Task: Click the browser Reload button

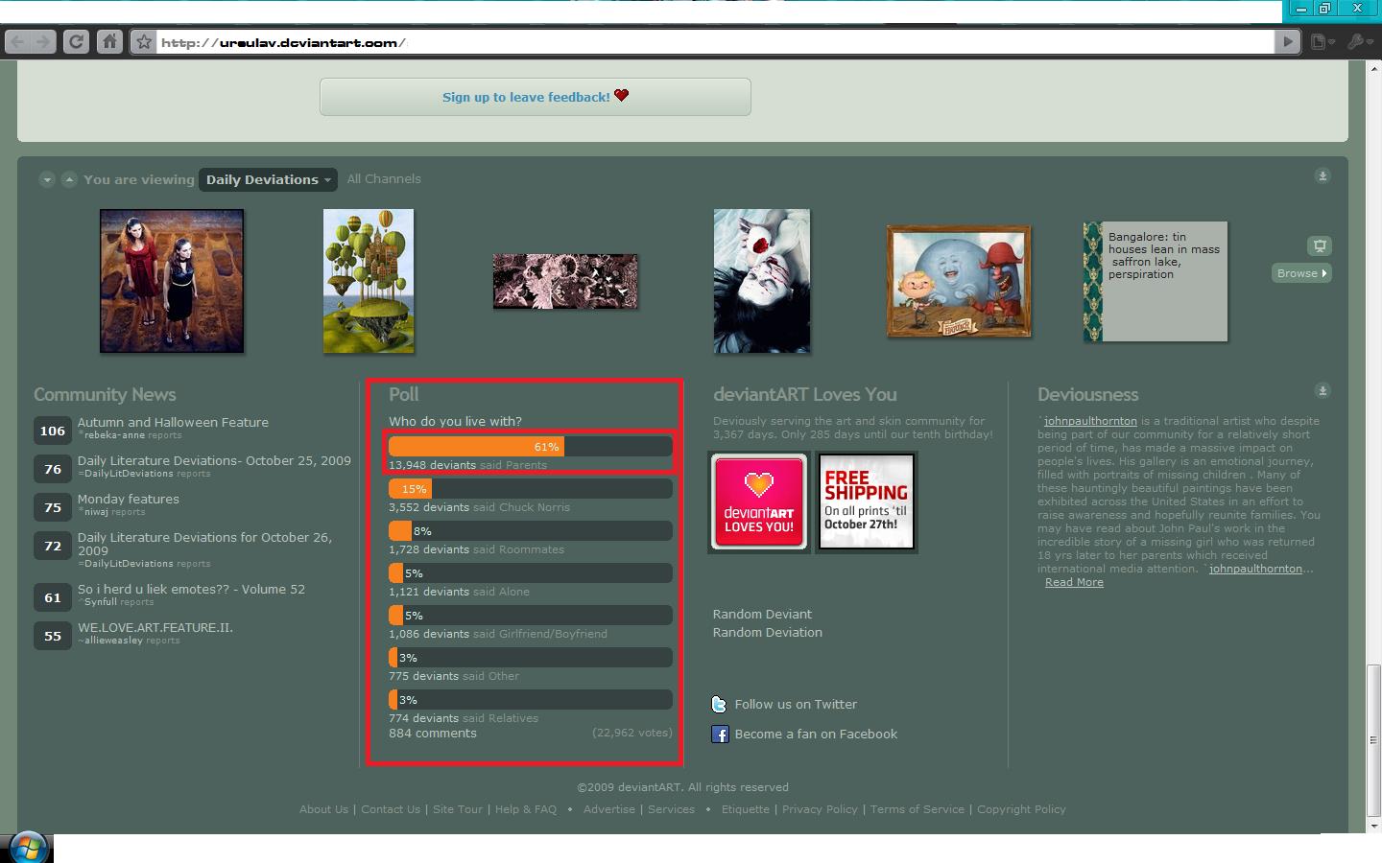Action: tap(76, 41)
